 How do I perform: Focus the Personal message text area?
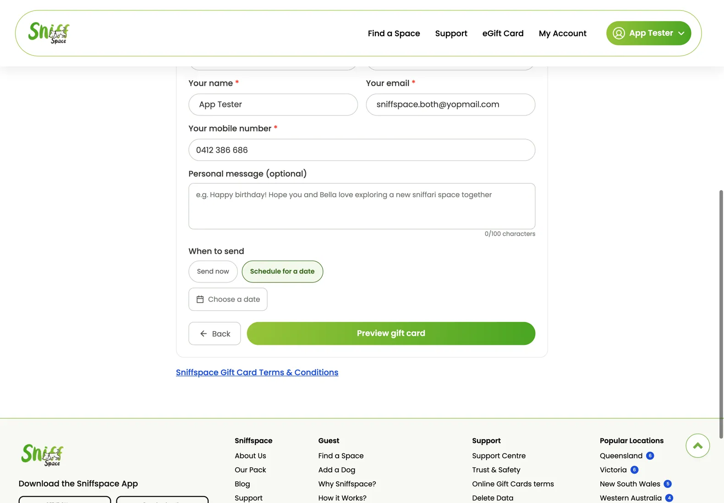pos(362,206)
